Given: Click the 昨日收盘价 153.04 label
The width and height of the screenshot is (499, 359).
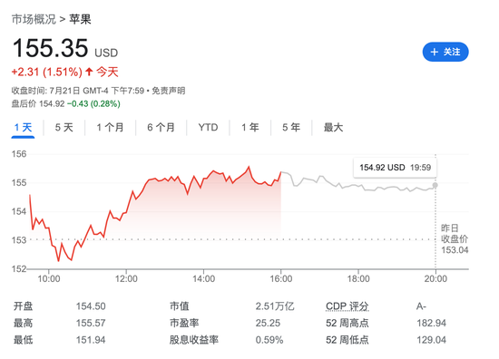Looking at the screenshot, I should pos(455,238).
